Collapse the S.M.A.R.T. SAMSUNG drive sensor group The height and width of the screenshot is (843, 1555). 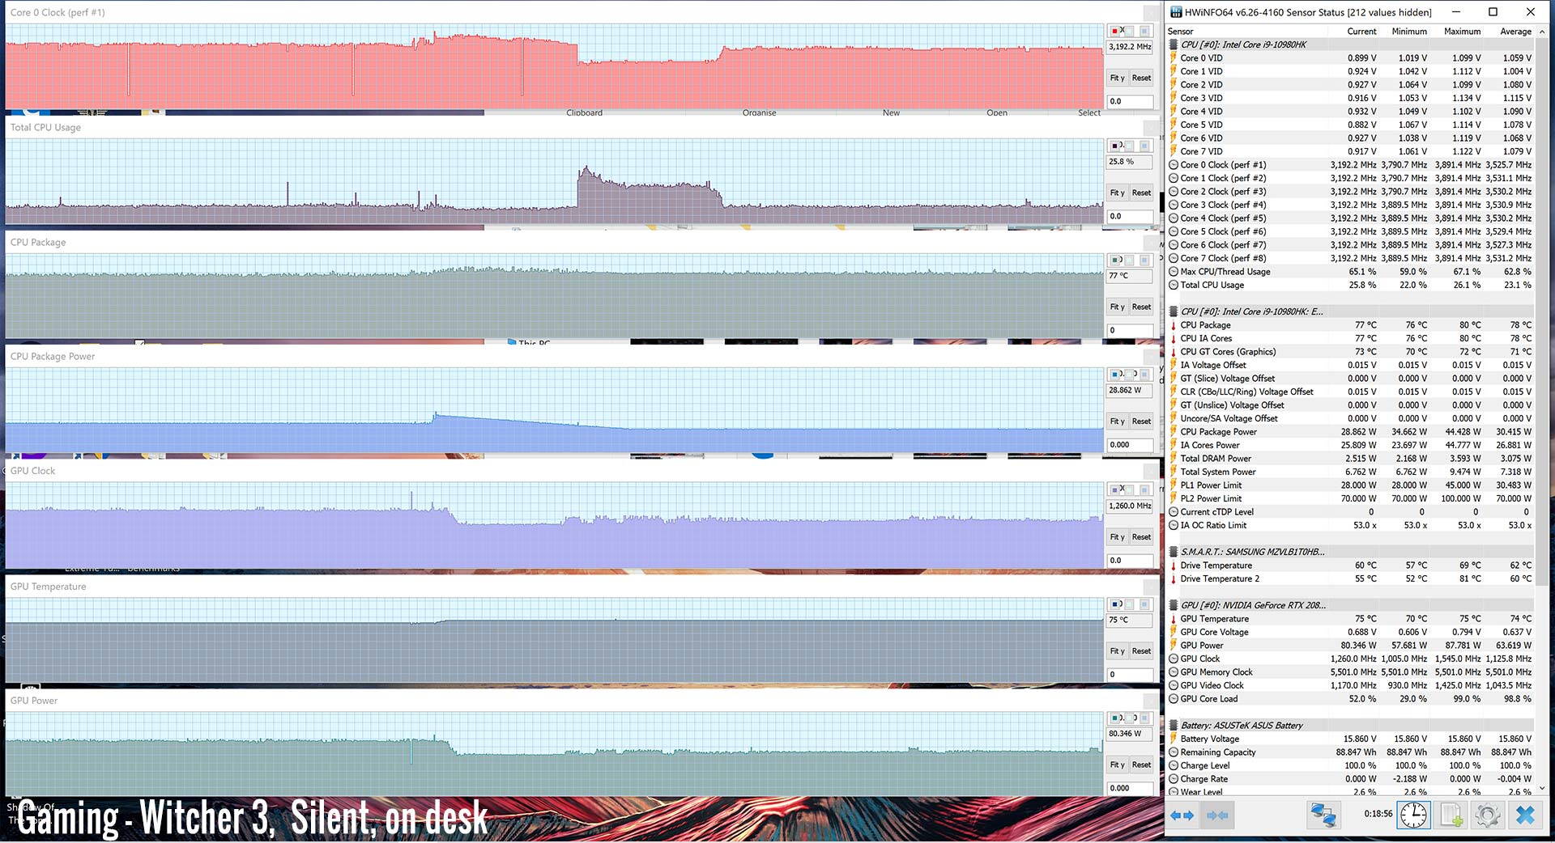1174,552
